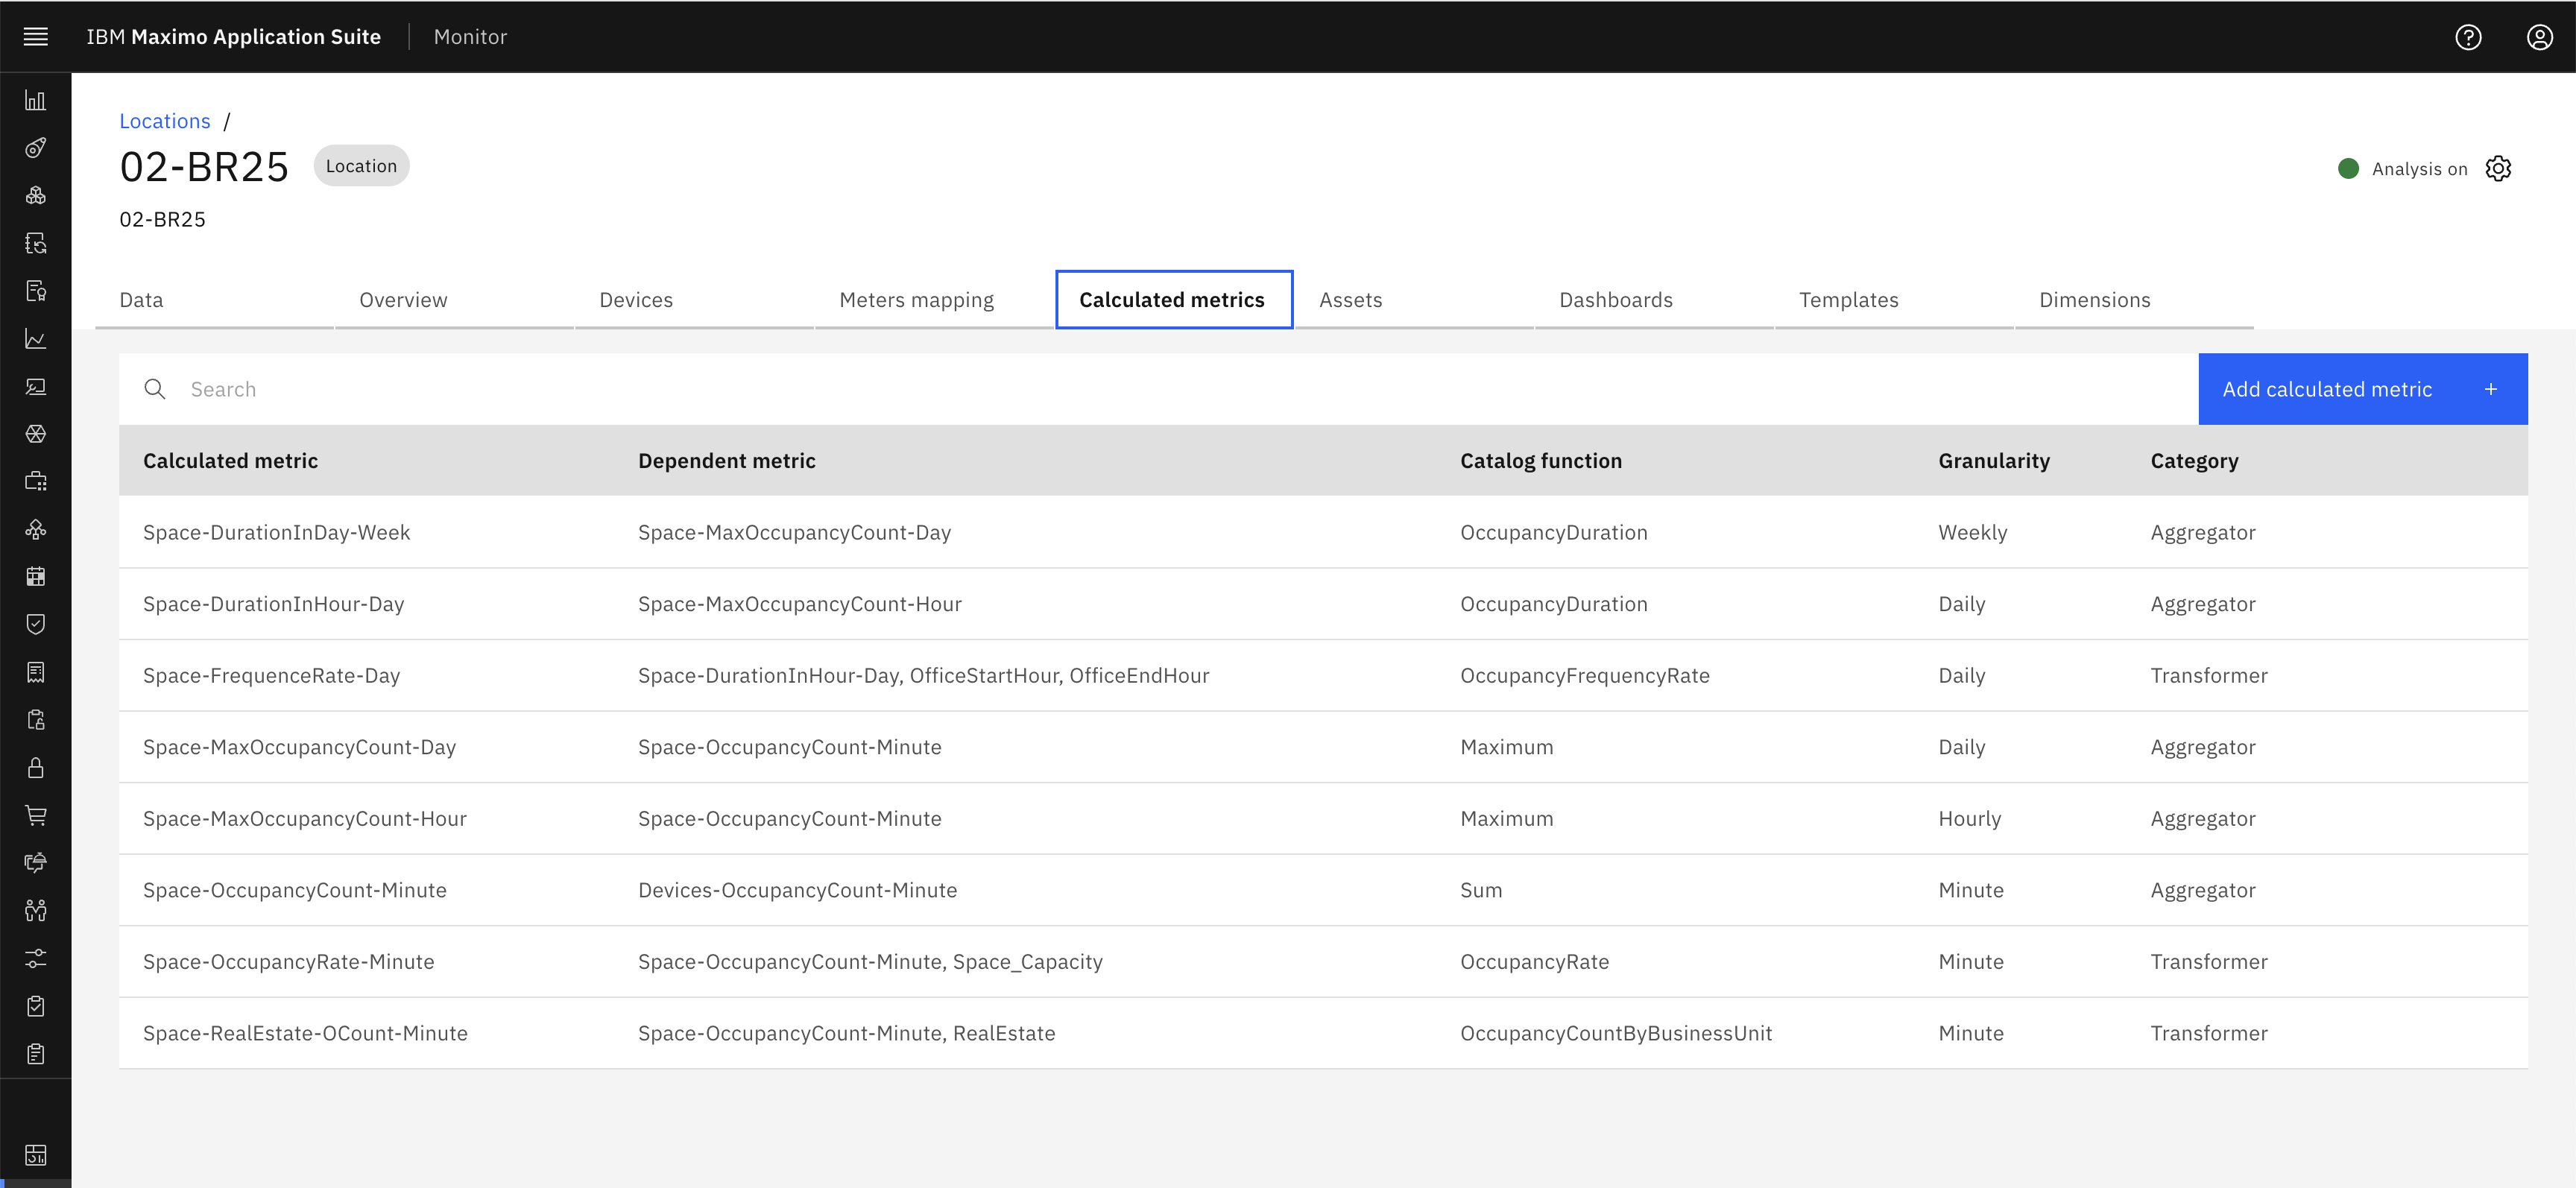Click the two people sidebar icon

click(x=36, y=910)
